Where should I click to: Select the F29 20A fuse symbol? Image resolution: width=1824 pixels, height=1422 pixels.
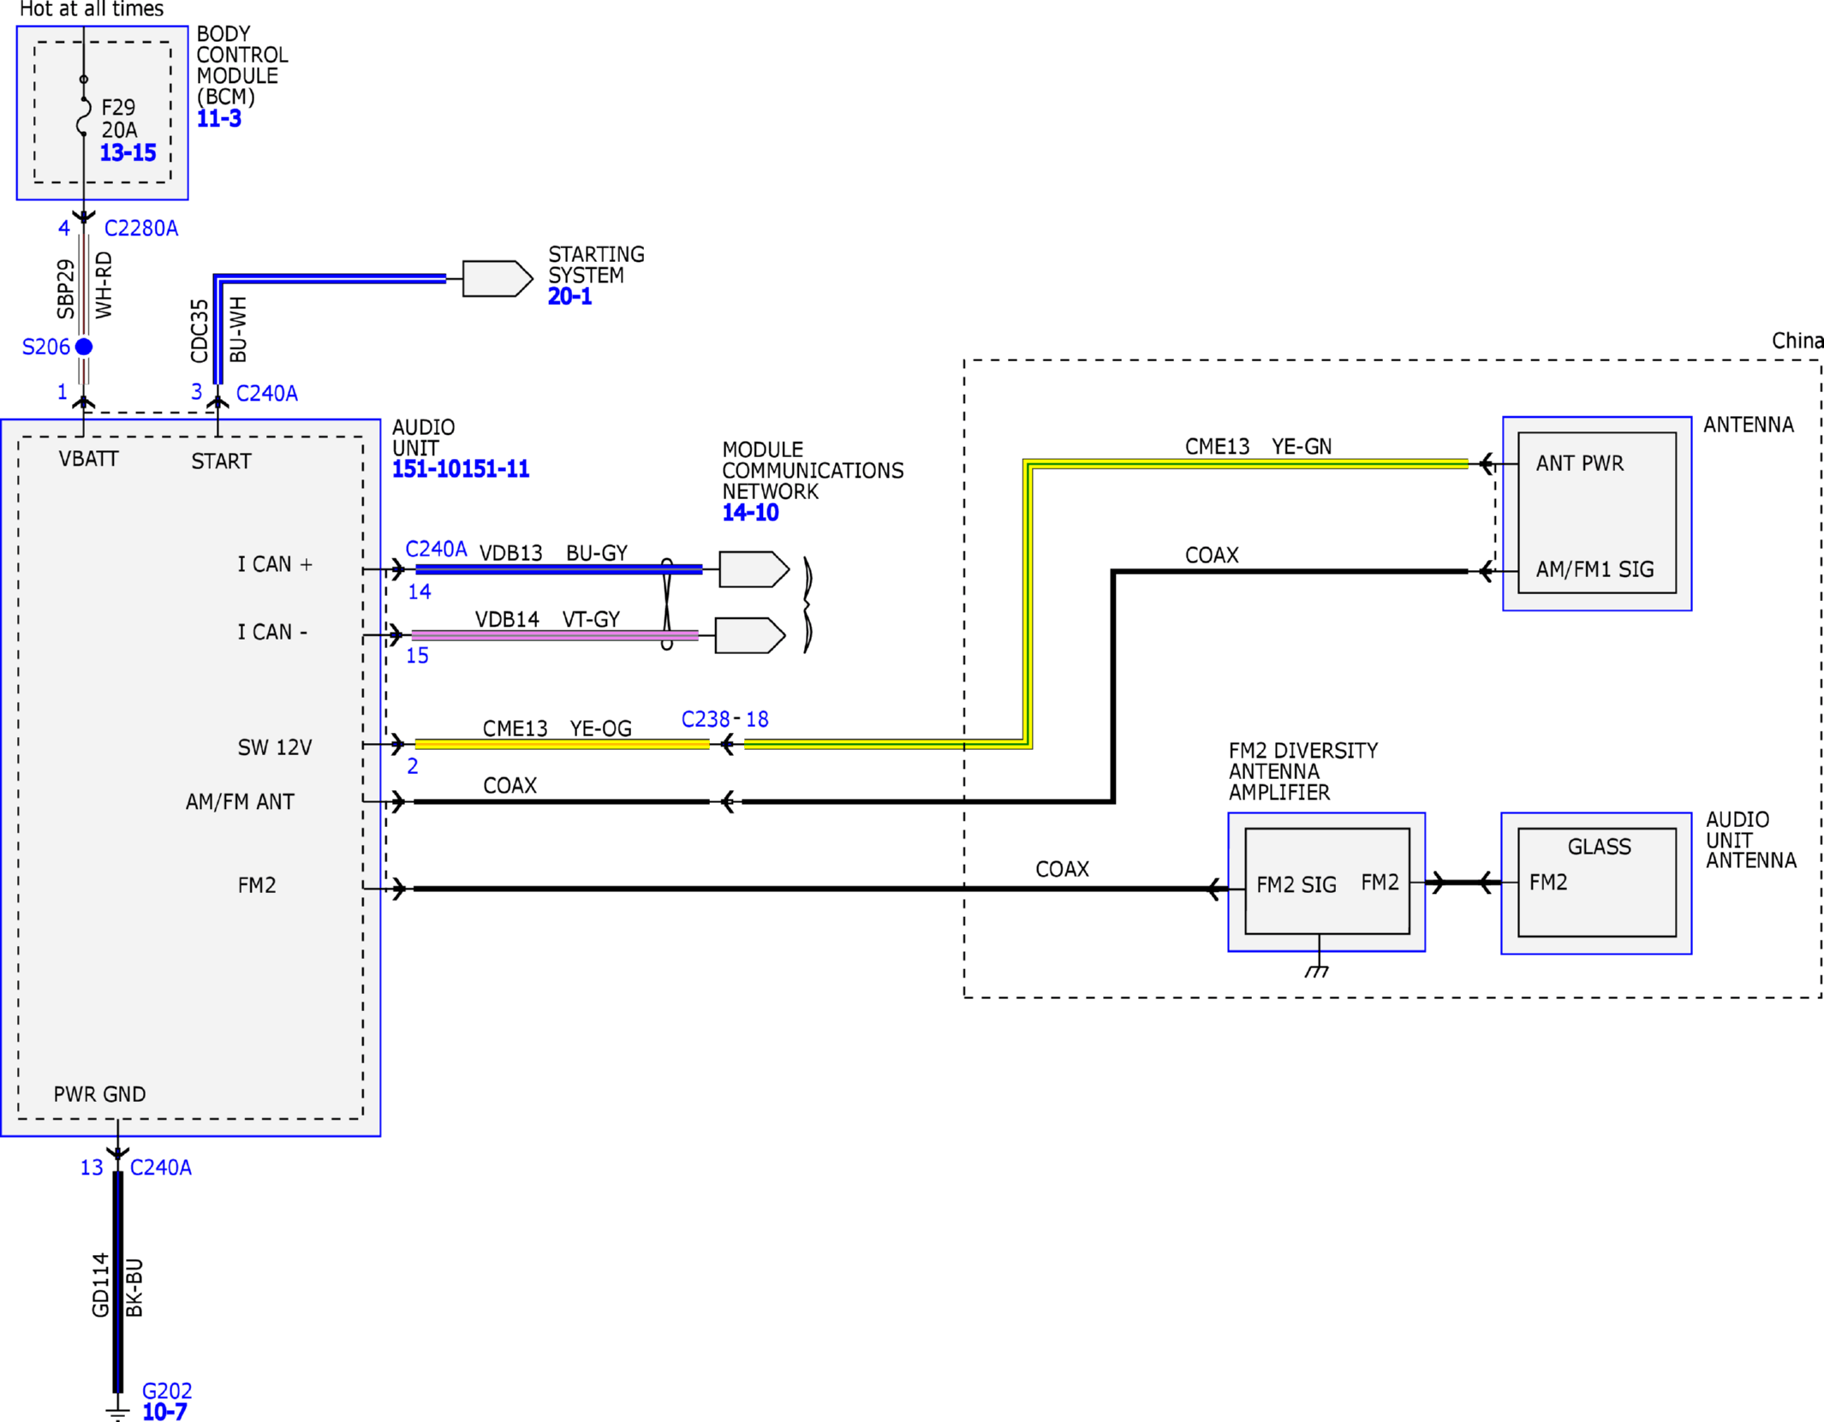pos(83,118)
